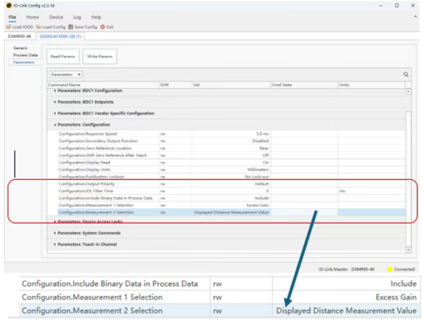The width and height of the screenshot is (422, 321).
Task: Select Process Data in left sidebar
Action: pyautogui.click(x=25, y=55)
